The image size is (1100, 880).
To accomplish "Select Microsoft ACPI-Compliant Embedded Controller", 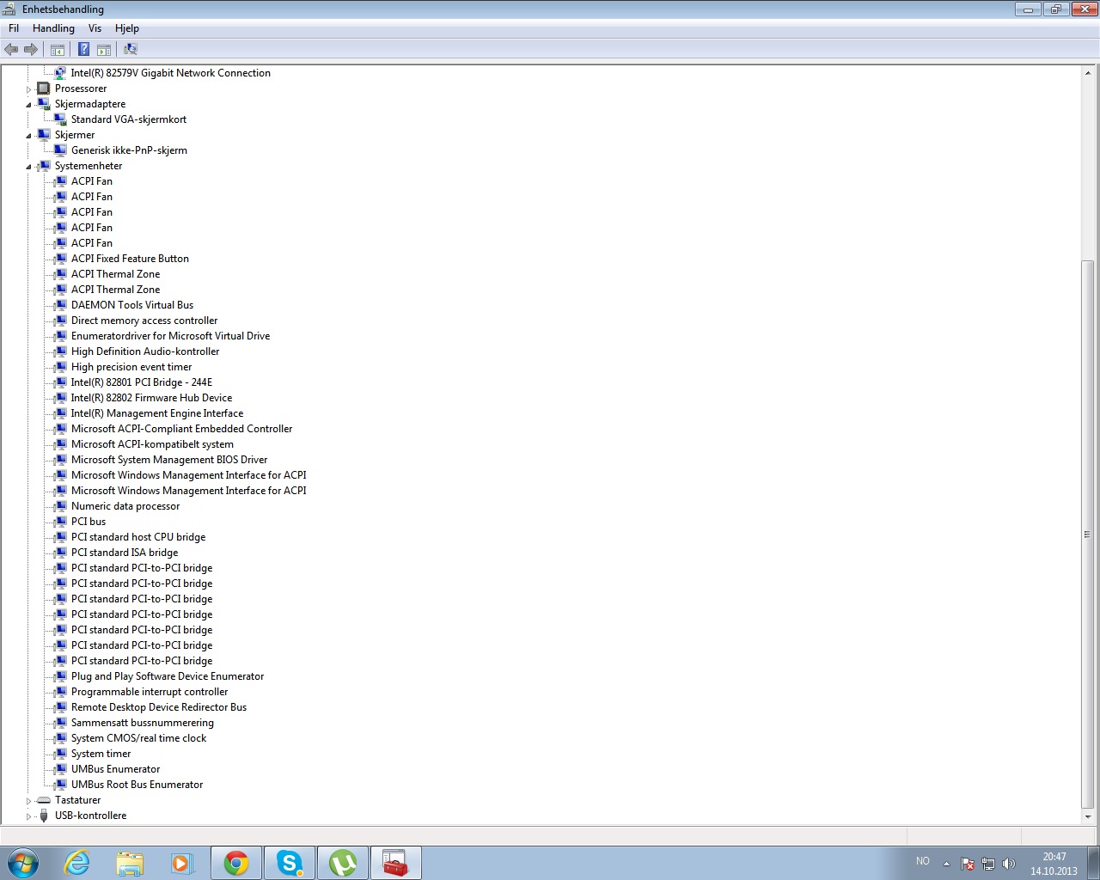I will 181,429.
